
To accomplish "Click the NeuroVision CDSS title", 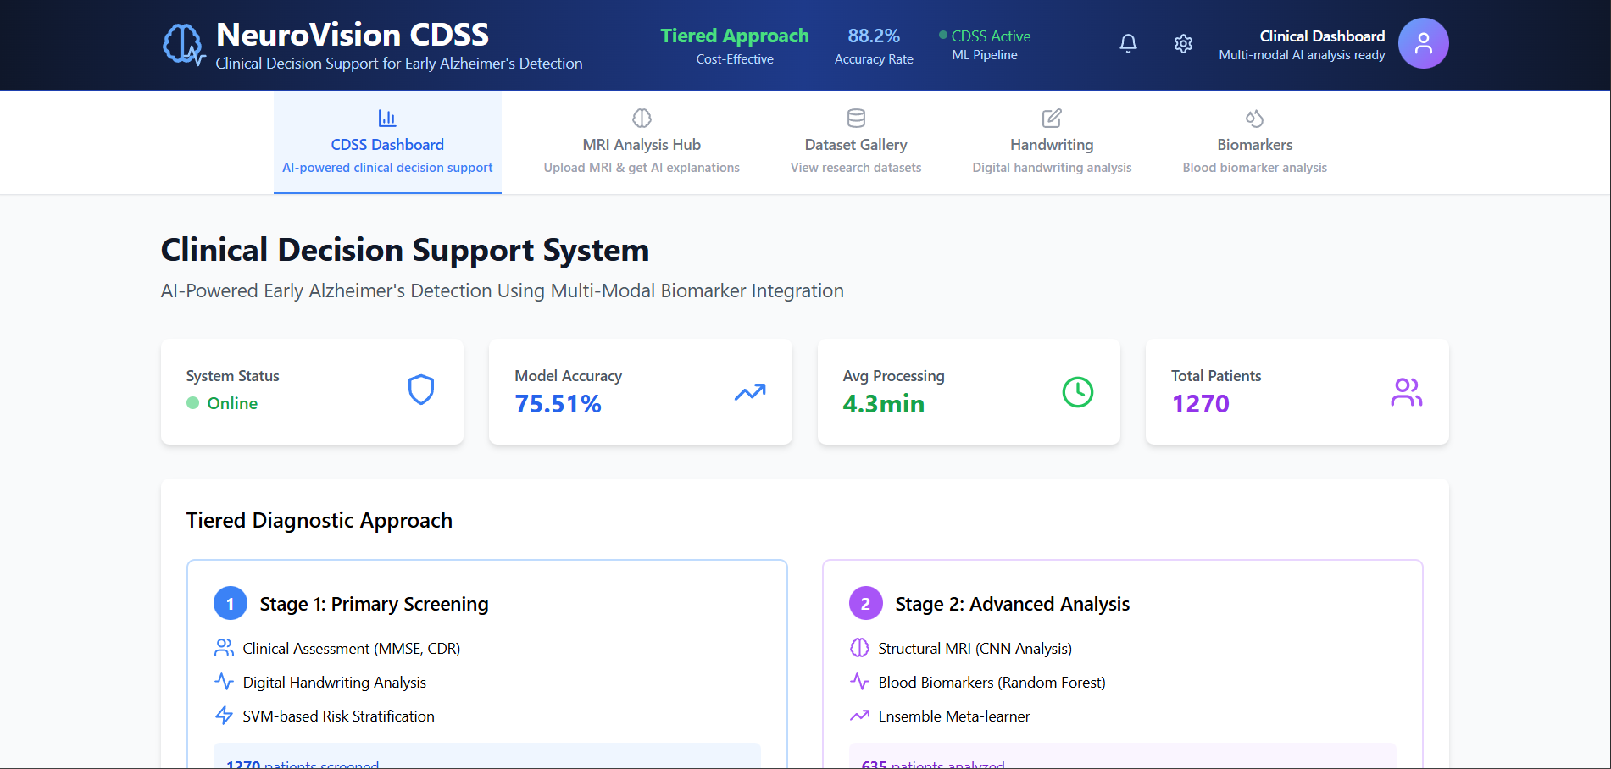I will tap(353, 35).
